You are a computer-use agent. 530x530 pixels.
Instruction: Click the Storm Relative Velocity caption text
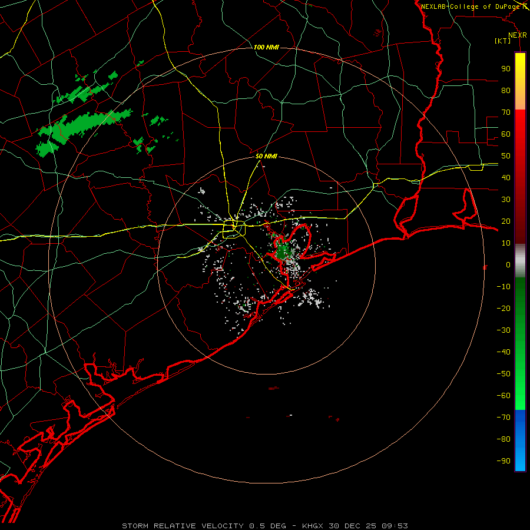265,526
